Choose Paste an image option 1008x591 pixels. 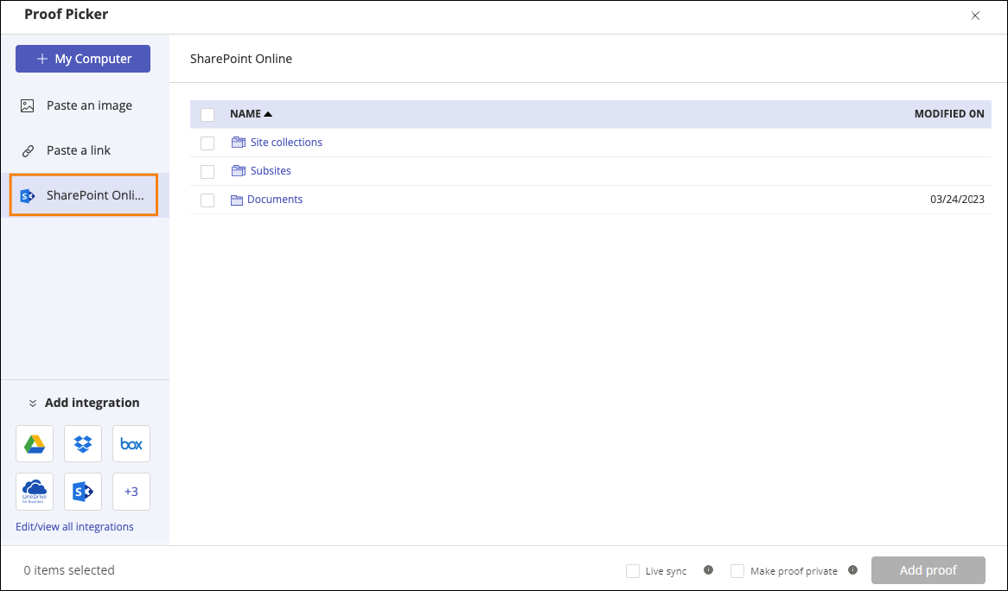pos(85,105)
